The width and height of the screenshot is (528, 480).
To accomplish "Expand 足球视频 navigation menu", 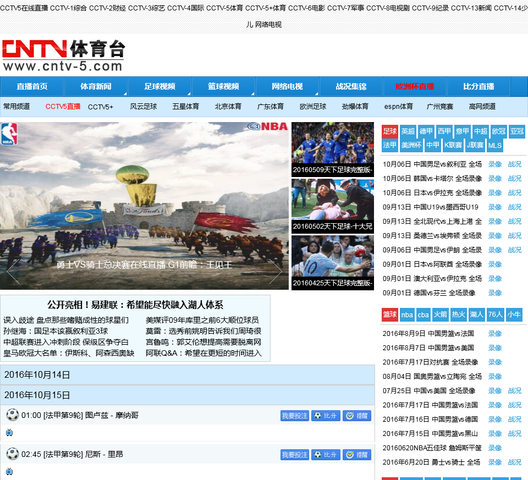I will click(160, 86).
